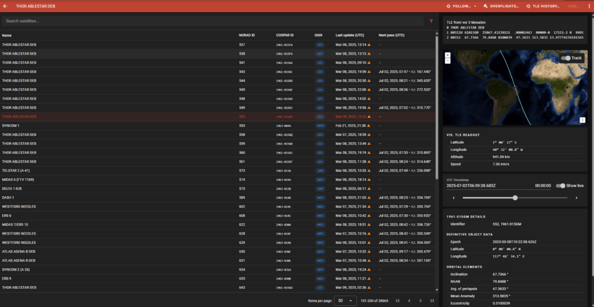Screen dimensions: 594x307
Task: Go to the first results page
Action: [397, 301]
